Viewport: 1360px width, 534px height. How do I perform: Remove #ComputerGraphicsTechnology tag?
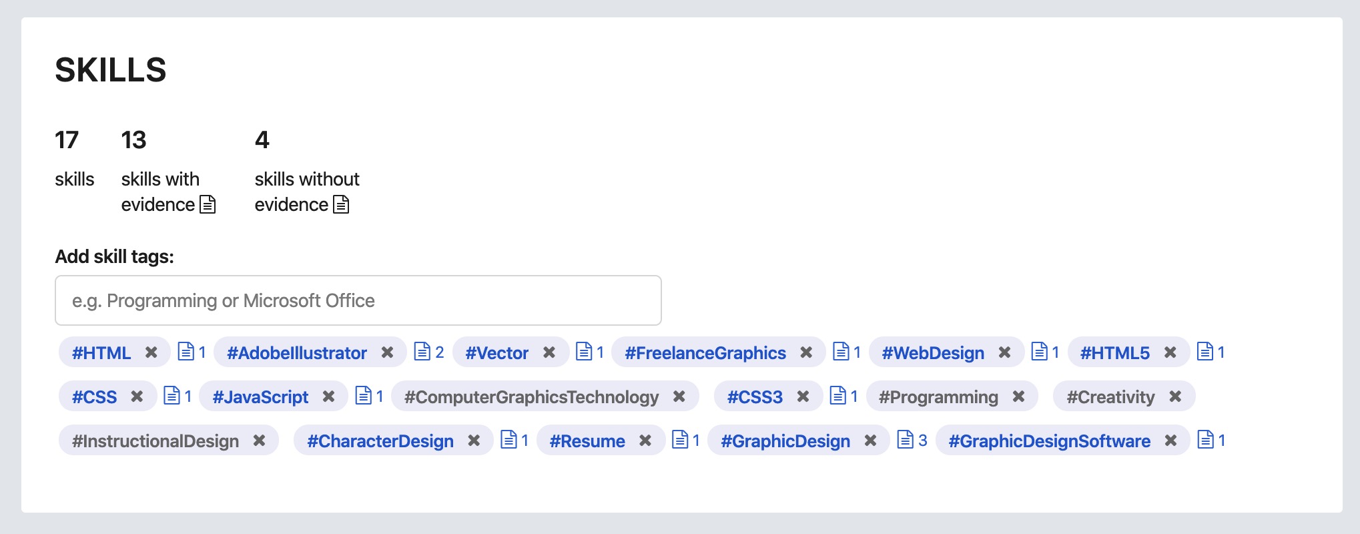click(x=679, y=396)
